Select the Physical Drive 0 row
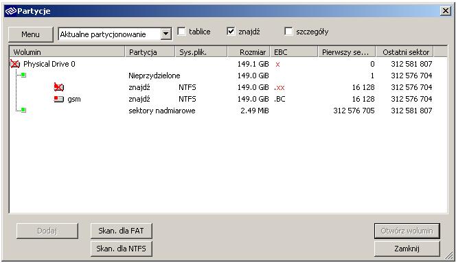 [228, 64]
